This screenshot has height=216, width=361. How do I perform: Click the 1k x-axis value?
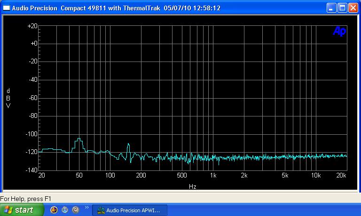(213, 176)
